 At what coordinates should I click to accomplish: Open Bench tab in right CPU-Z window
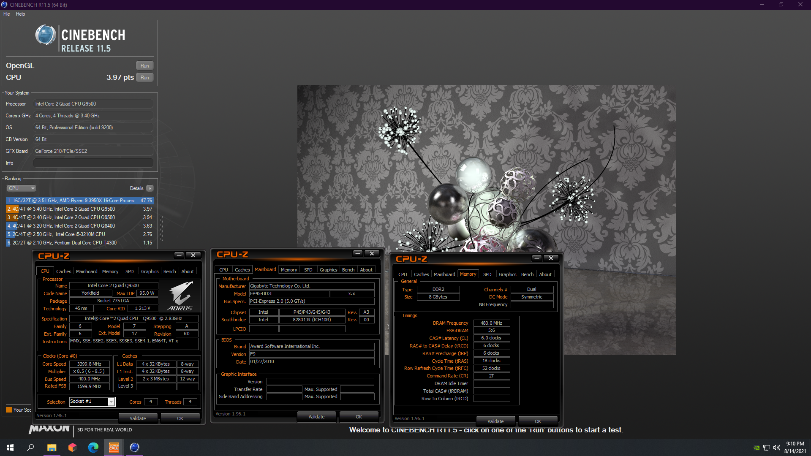pos(528,274)
